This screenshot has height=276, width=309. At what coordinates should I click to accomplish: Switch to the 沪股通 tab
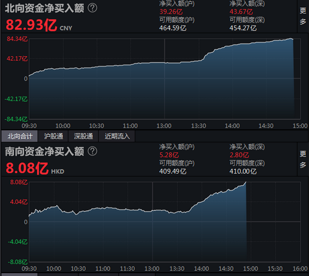pos(53,136)
